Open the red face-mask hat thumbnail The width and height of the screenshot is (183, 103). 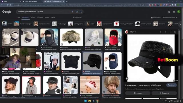tap(113, 37)
